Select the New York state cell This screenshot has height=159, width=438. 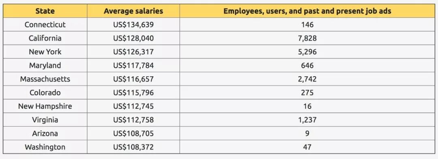pos(45,52)
